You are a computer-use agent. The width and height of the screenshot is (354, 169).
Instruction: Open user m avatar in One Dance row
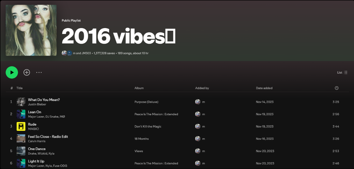pyautogui.click(x=198, y=151)
